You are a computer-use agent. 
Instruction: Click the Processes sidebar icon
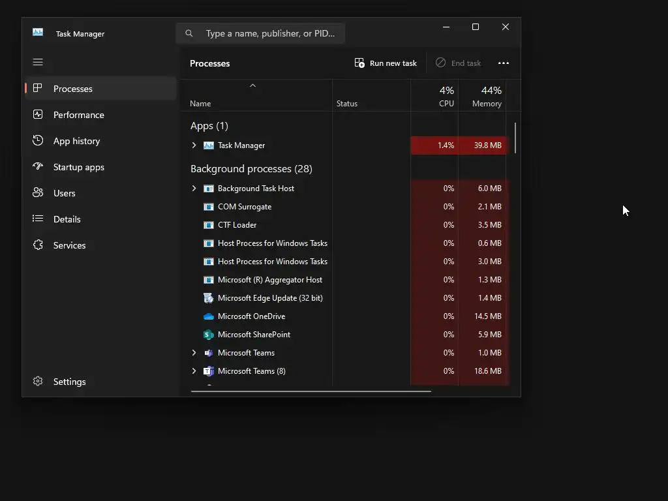37,88
